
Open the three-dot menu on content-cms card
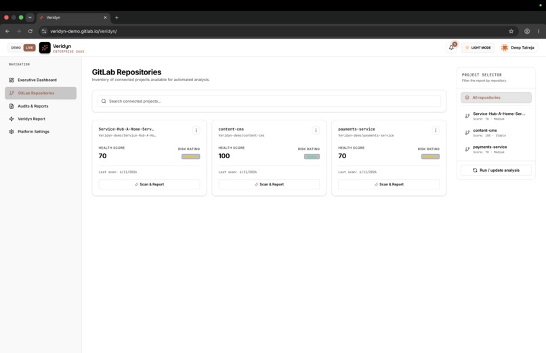click(316, 131)
